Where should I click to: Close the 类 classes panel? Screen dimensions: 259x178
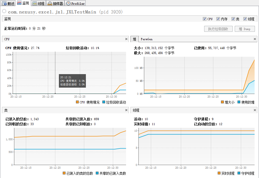[126, 110]
